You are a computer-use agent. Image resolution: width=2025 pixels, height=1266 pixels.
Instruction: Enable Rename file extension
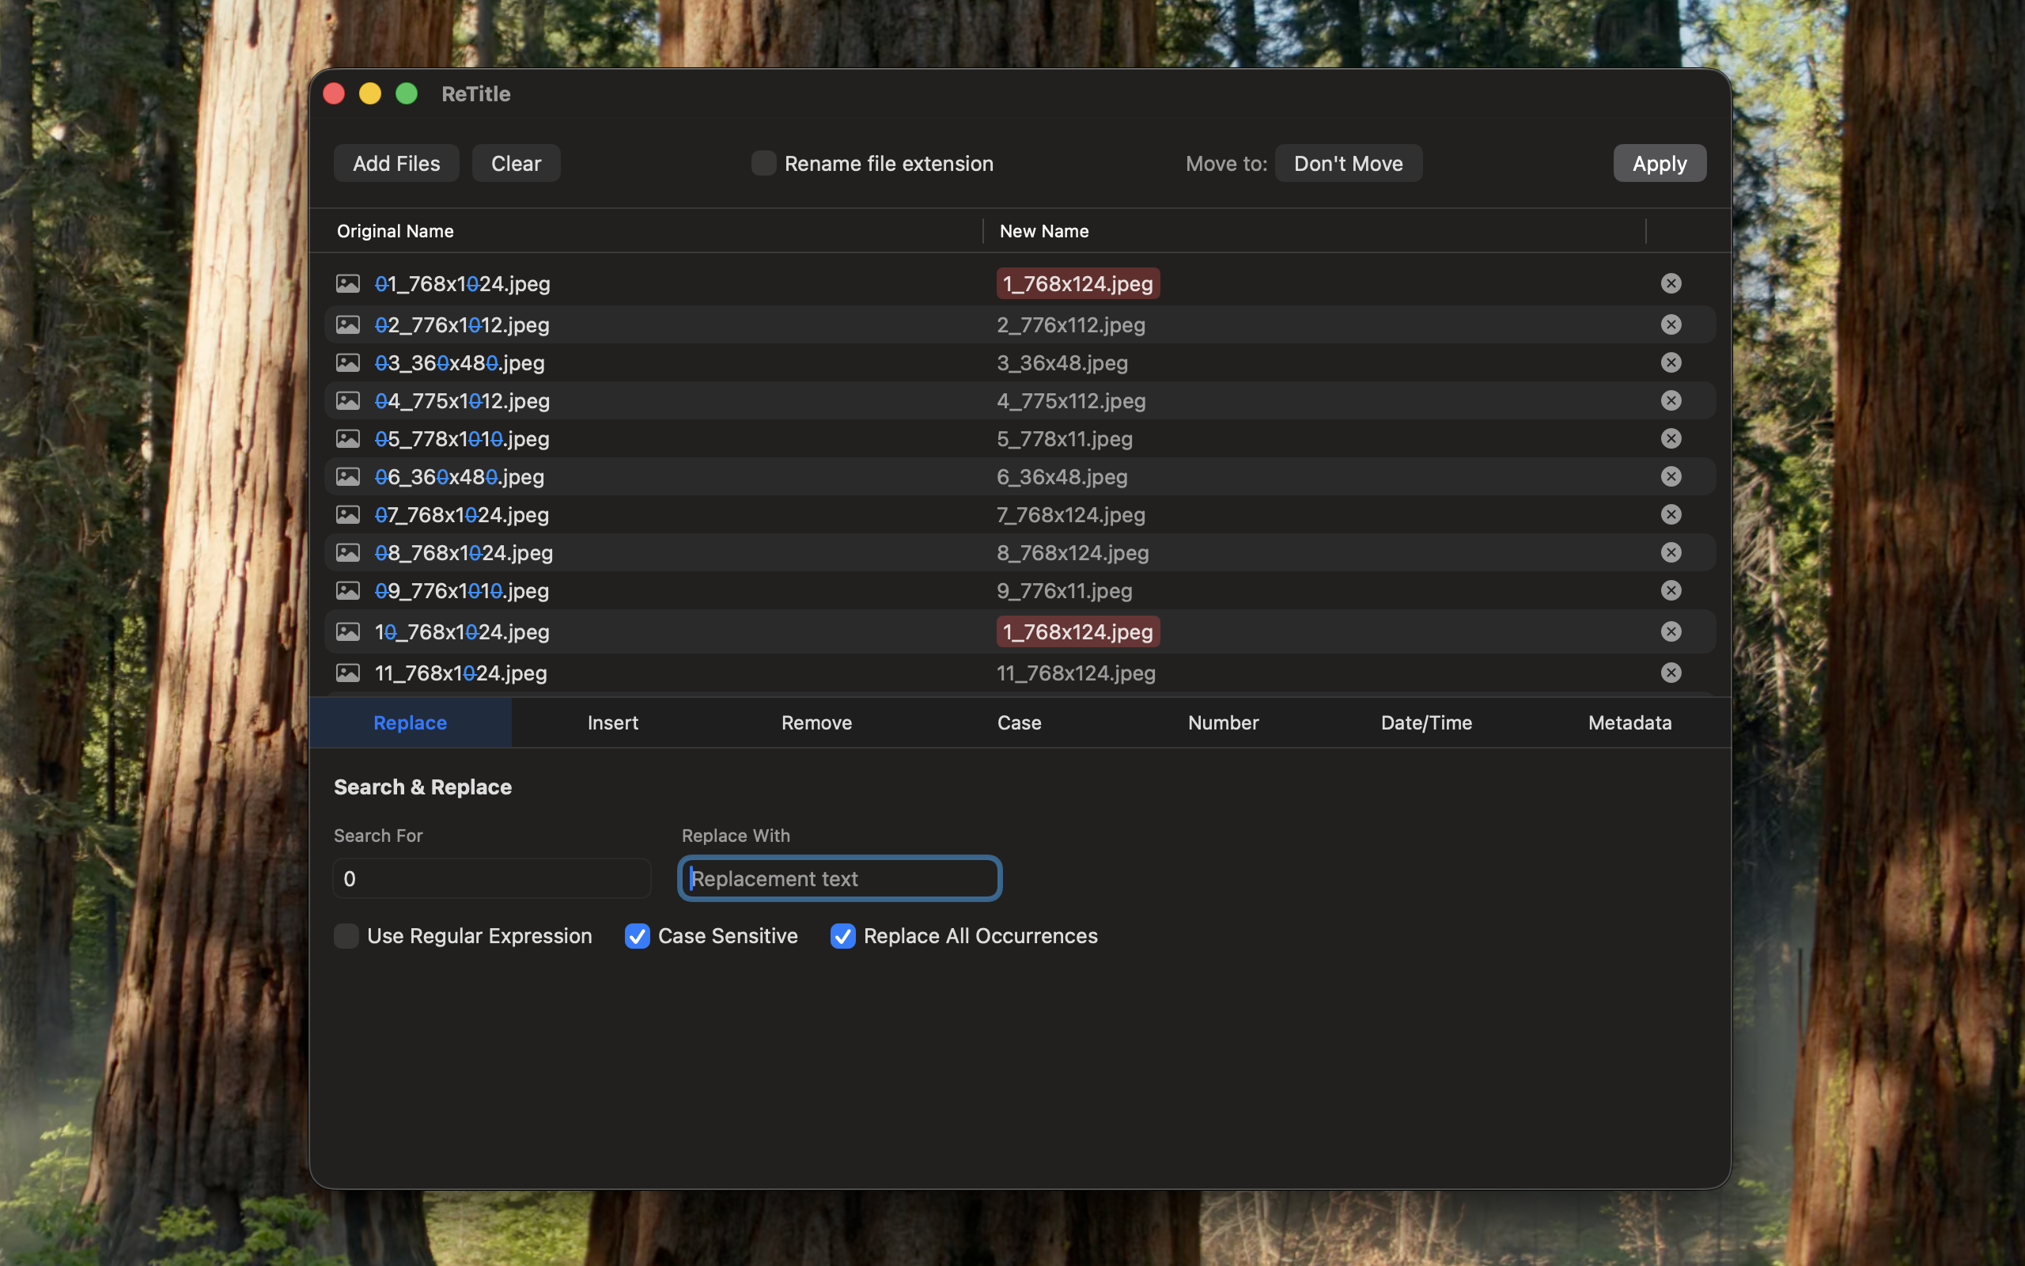(x=763, y=163)
